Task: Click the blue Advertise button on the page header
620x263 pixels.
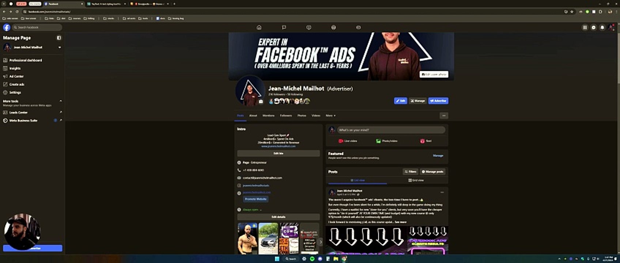Action: [438, 101]
